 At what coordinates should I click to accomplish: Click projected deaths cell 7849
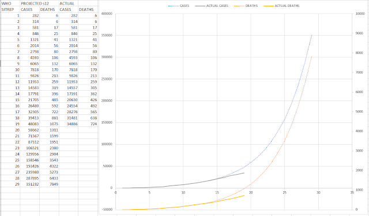49,184
